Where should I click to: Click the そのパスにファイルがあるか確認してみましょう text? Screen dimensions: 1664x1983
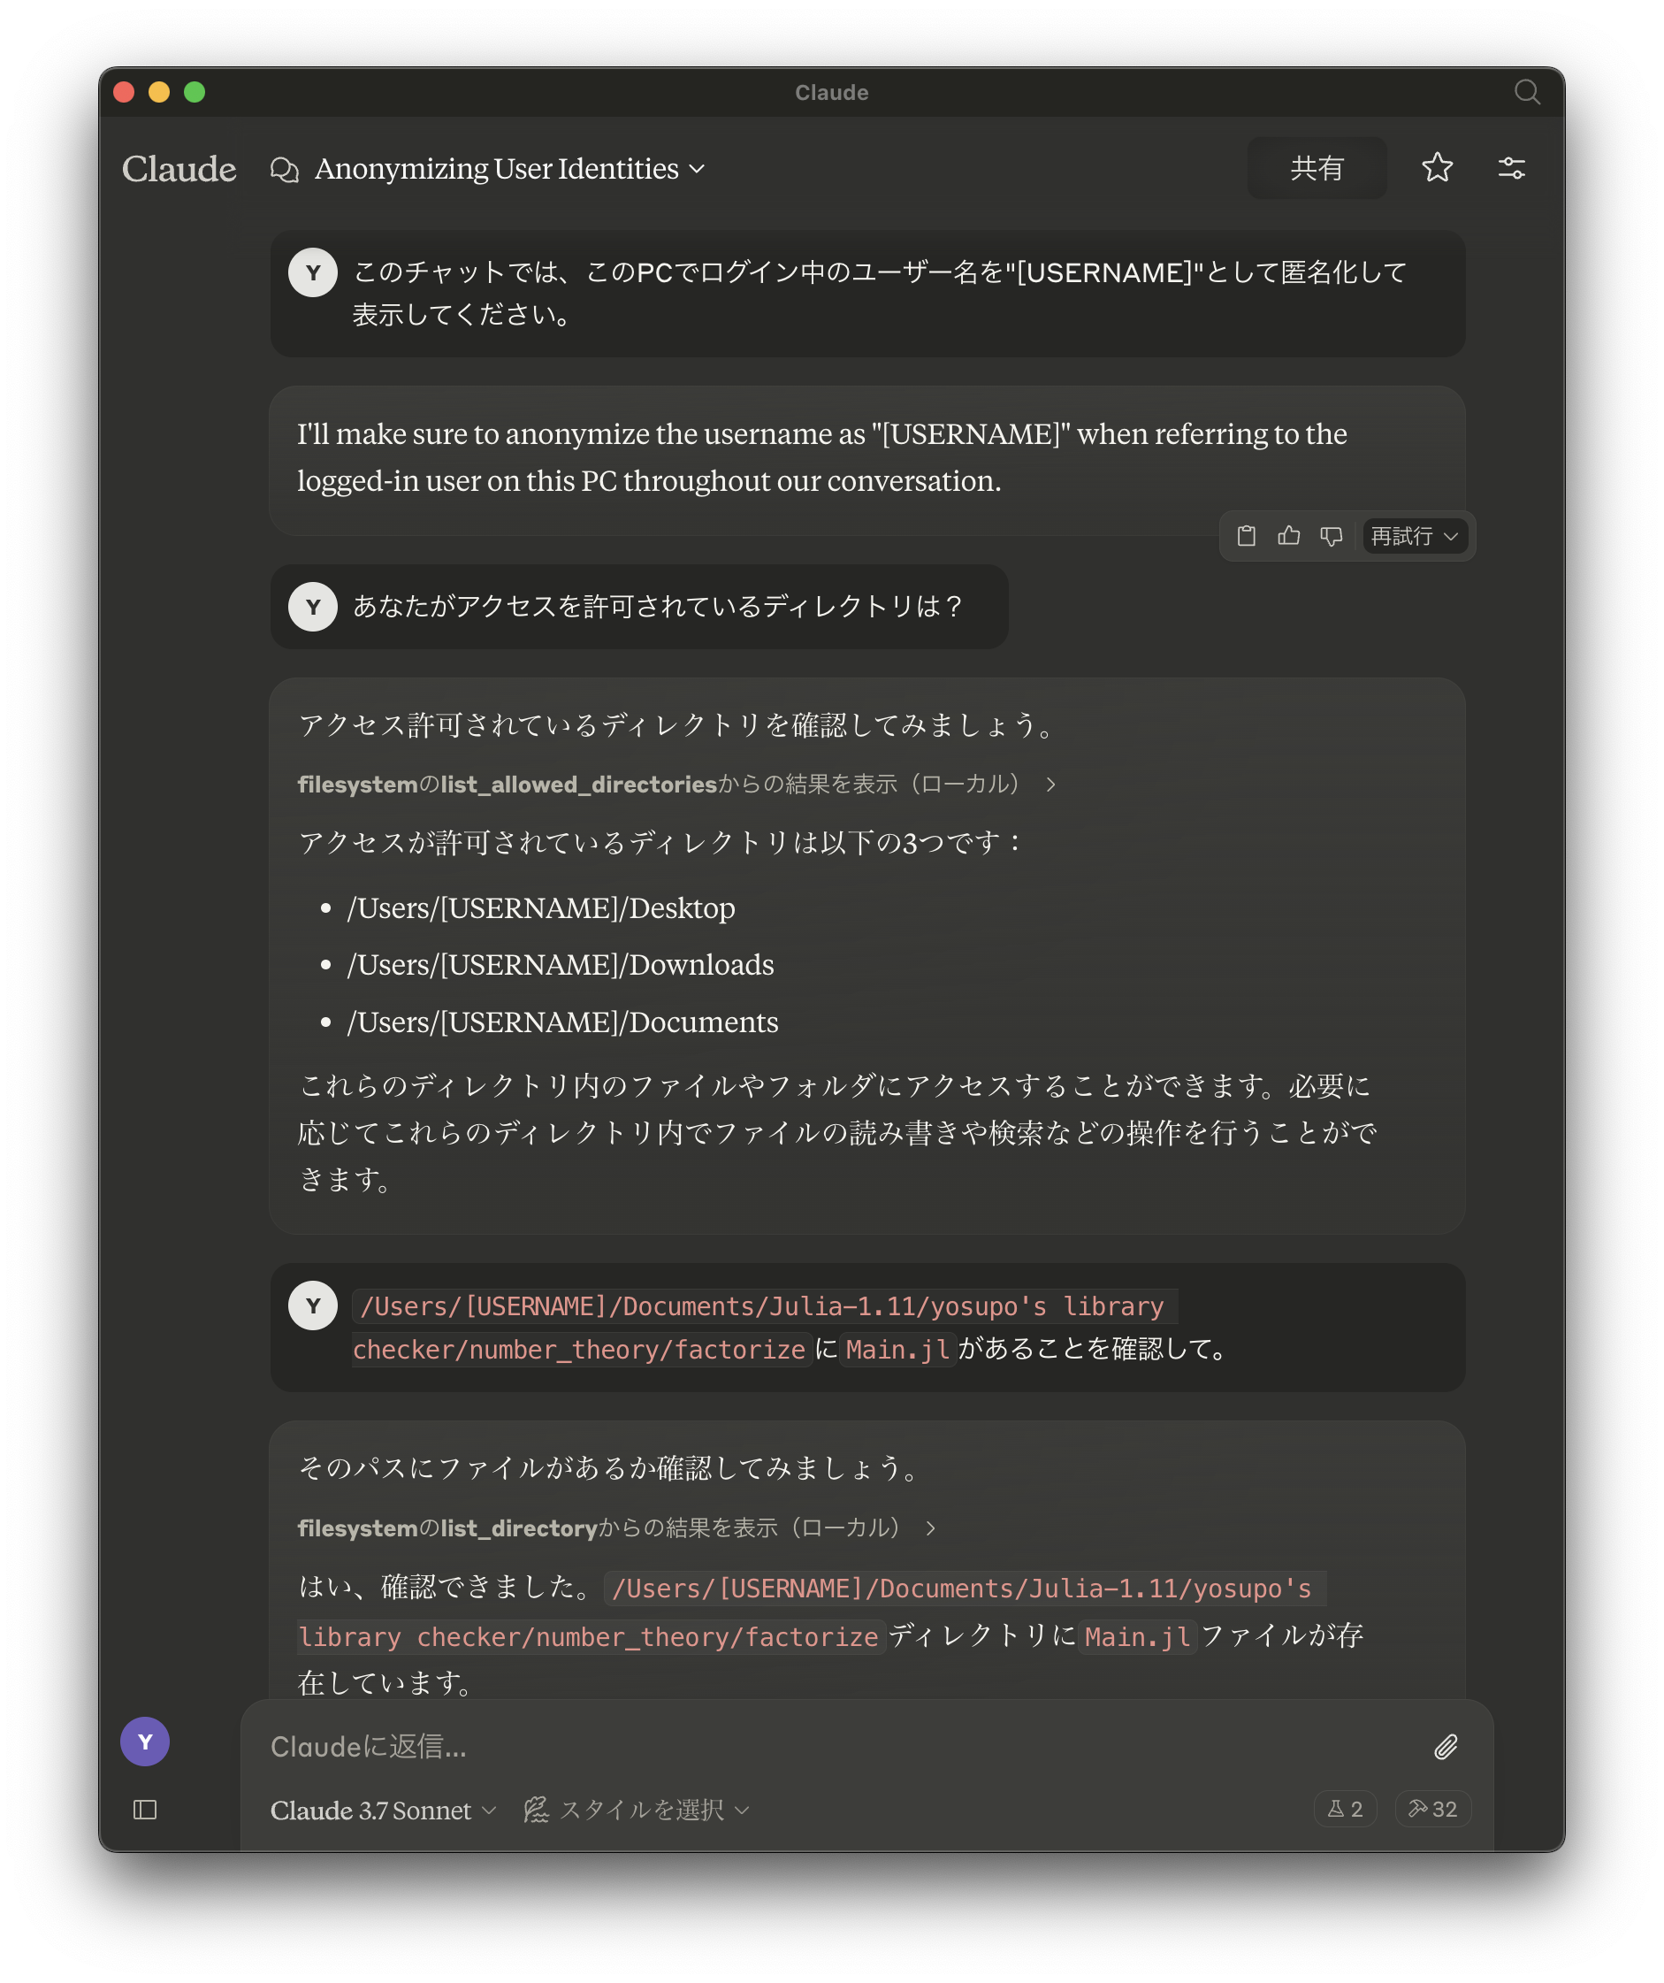tap(611, 1467)
